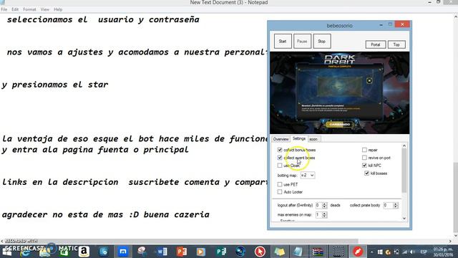458x258 pixels.
Task: Open the View menu in Notepad
Action: click(x=44, y=9)
